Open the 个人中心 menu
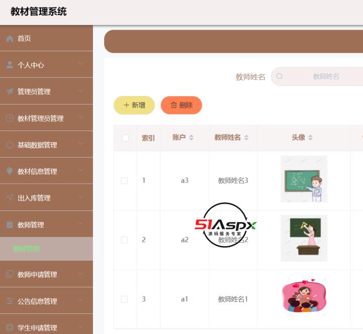Screen dimensions: 363x334 pyautogui.click(x=46, y=64)
